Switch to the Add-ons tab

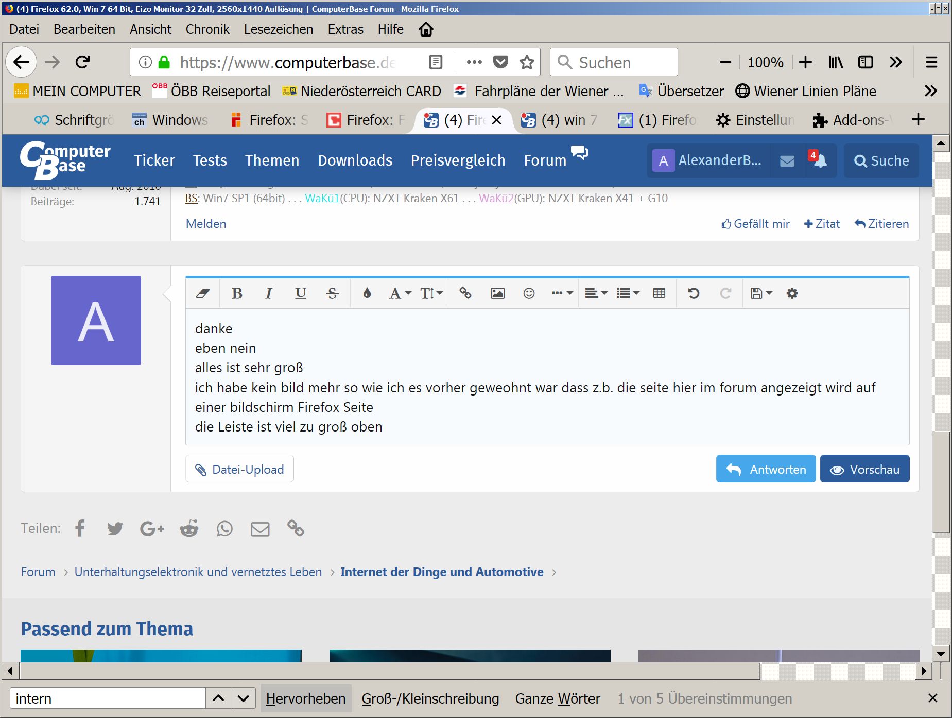pos(853,120)
